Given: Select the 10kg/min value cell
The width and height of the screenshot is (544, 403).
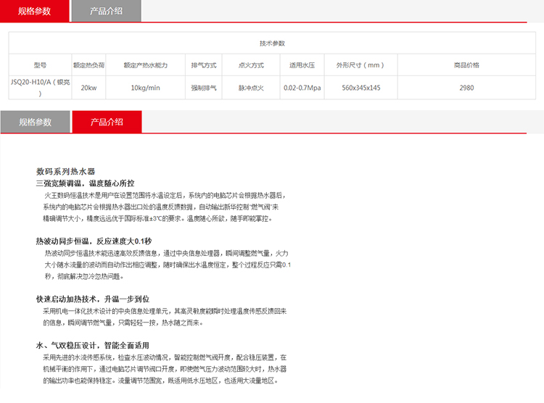Looking at the screenshot, I should coord(145,88).
